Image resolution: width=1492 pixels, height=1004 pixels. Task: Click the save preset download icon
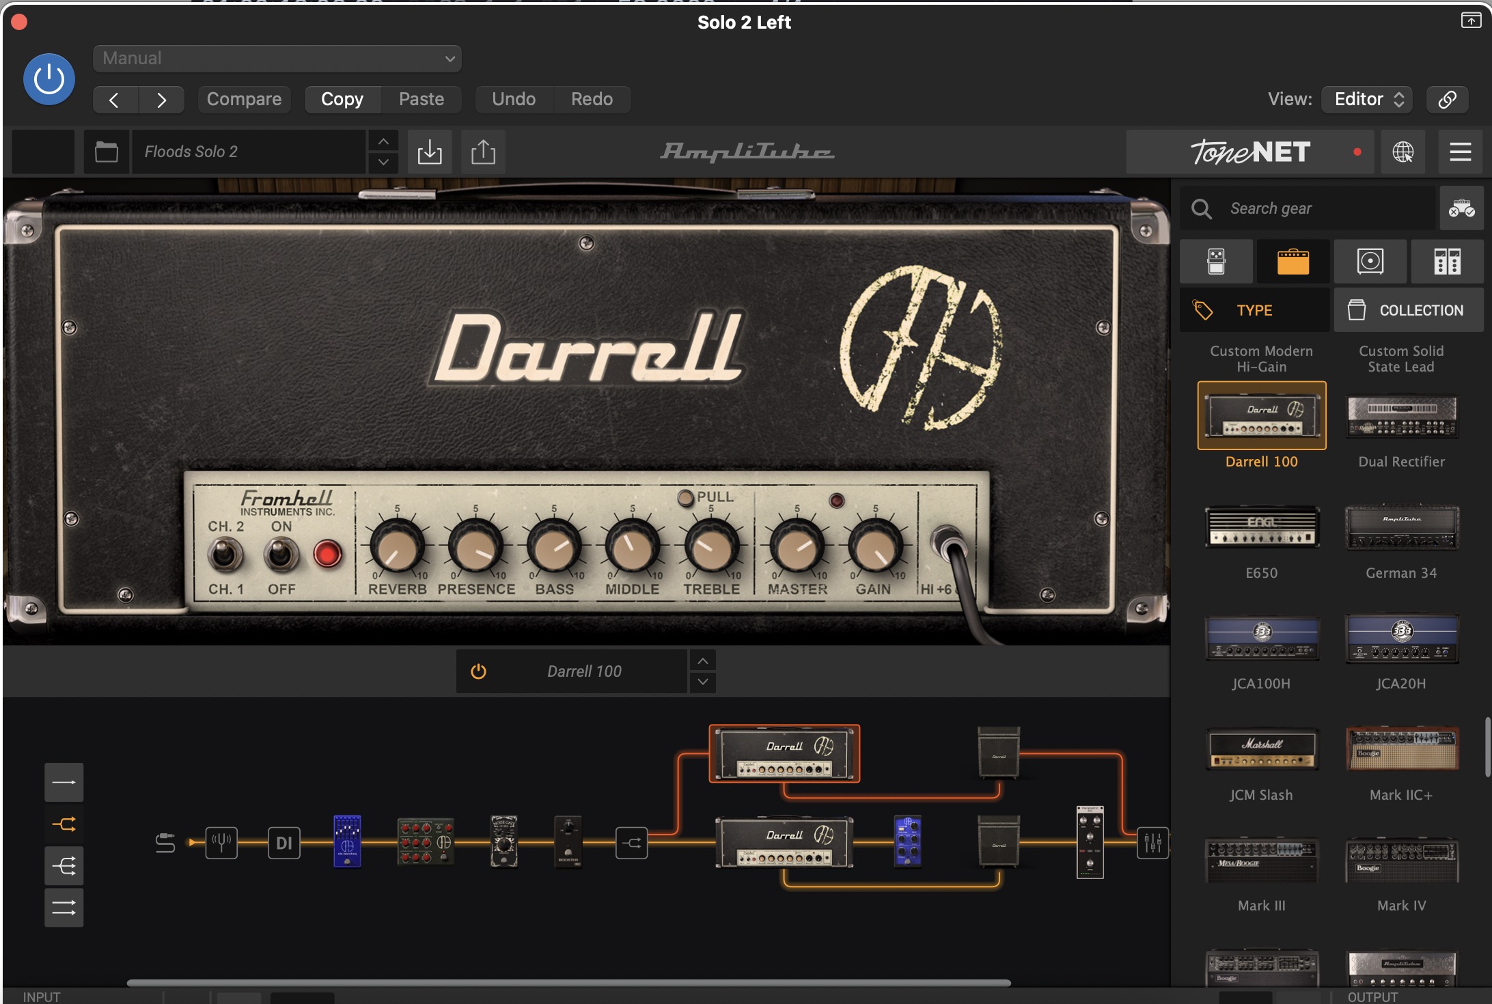[x=430, y=152]
